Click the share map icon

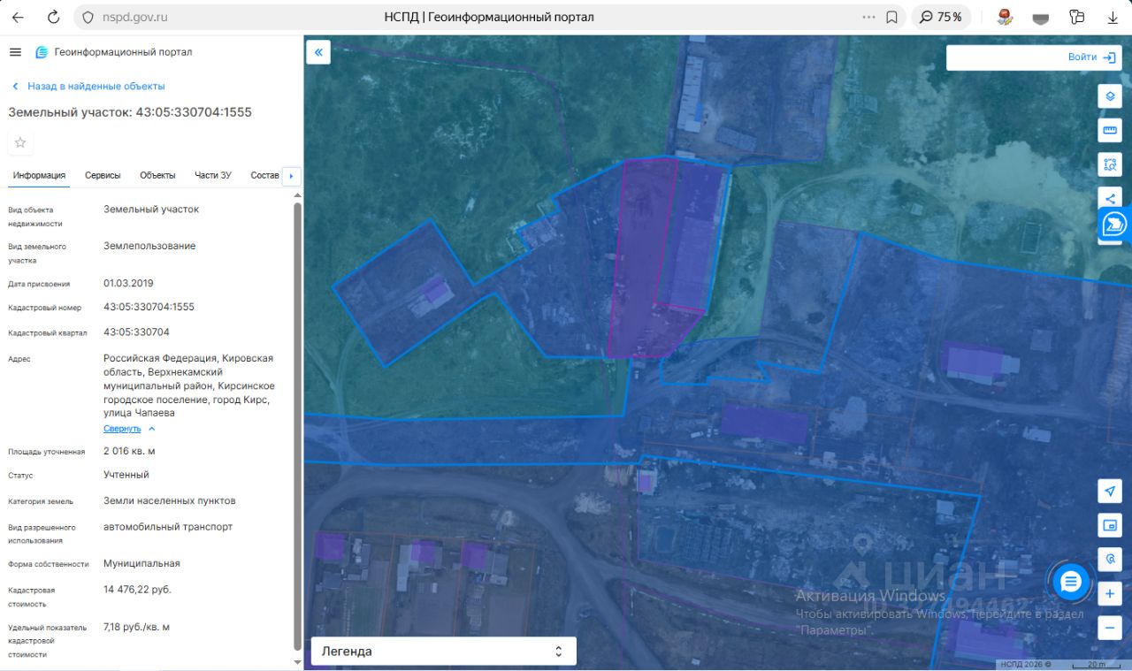click(1110, 198)
